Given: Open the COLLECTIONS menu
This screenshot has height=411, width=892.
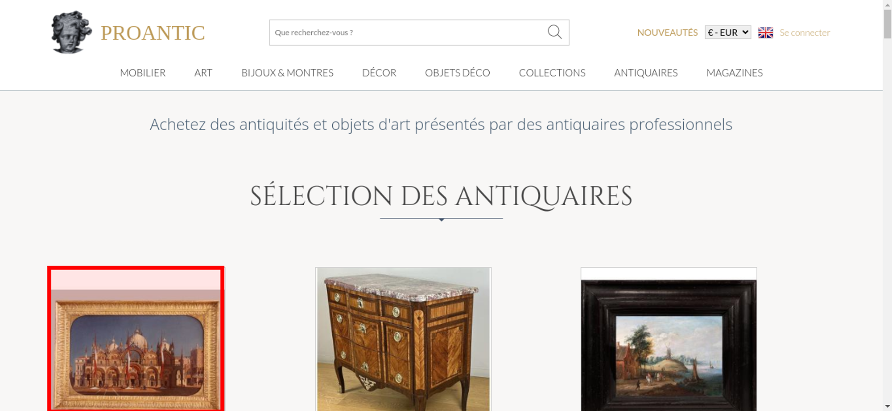Looking at the screenshot, I should click(552, 73).
